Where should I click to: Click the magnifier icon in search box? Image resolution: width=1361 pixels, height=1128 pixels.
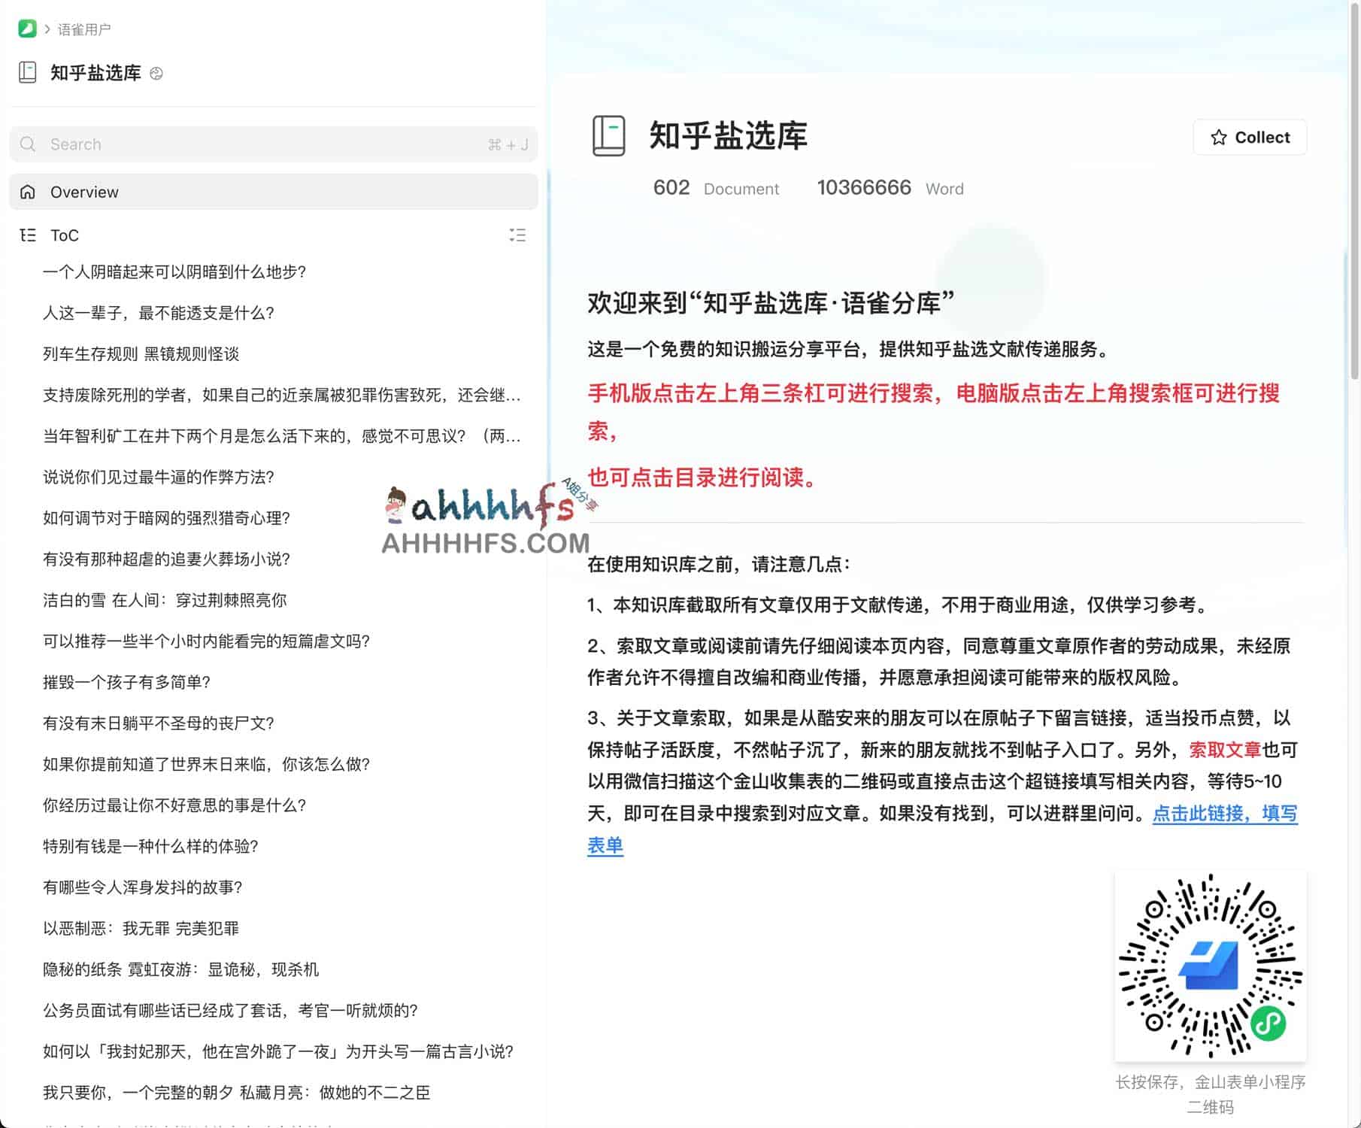click(x=28, y=144)
